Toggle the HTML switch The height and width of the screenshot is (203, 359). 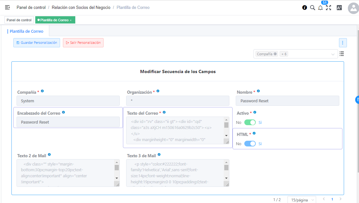pos(250,144)
